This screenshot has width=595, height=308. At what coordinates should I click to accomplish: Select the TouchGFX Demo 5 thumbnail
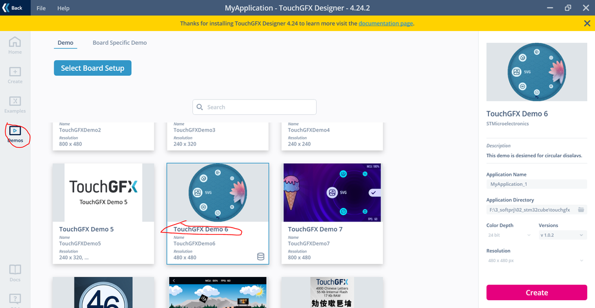point(103,192)
